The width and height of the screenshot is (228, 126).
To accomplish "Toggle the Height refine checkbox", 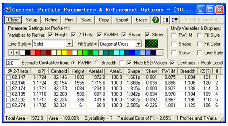I will [50, 35].
